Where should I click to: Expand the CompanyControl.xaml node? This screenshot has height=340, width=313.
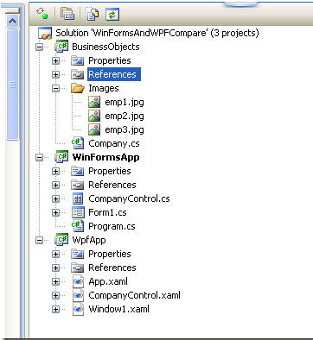pyautogui.click(x=55, y=295)
